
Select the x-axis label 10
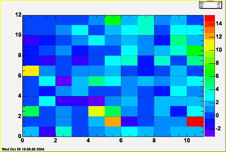tap(187, 140)
